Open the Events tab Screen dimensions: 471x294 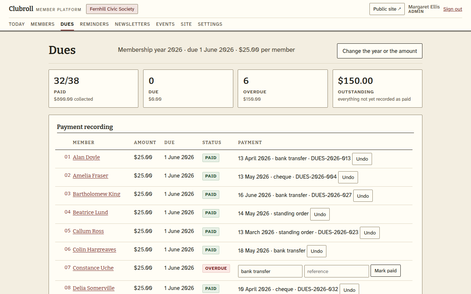pyautogui.click(x=165, y=24)
